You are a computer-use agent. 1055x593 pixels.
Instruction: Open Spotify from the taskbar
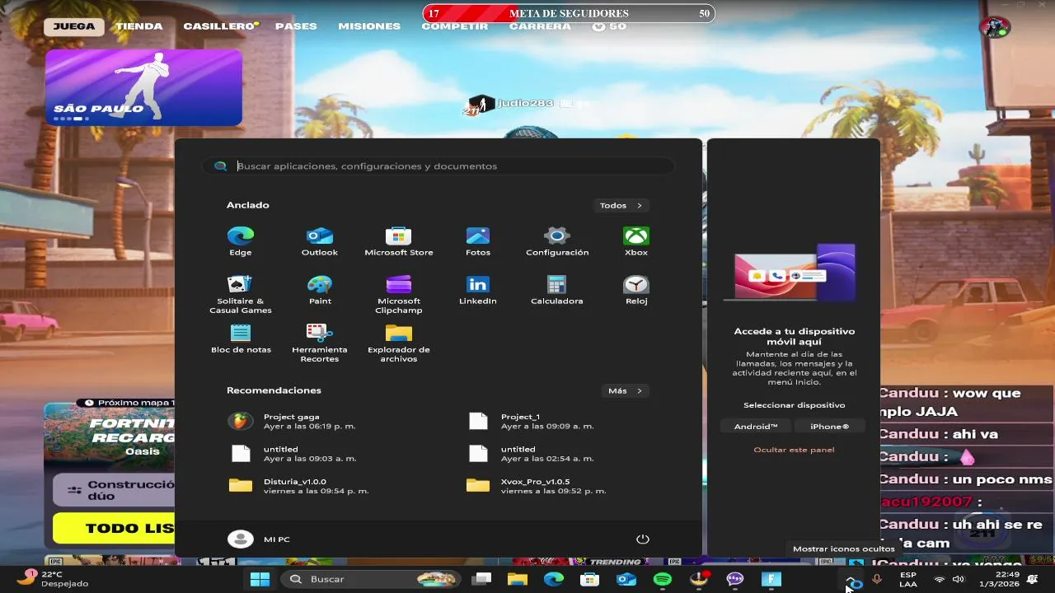click(662, 579)
